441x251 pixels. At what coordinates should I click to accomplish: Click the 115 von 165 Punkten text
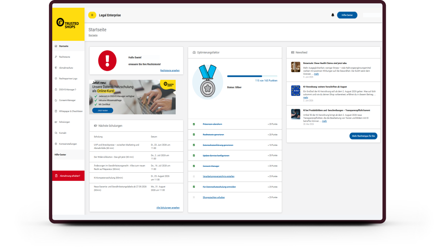[x=266, y=81]
